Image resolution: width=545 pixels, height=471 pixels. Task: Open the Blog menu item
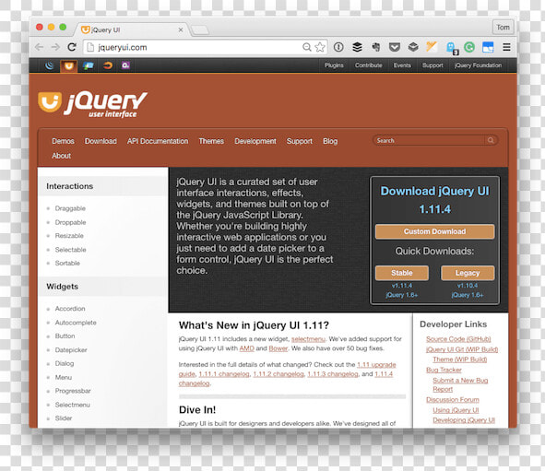(x=330, y=141)
